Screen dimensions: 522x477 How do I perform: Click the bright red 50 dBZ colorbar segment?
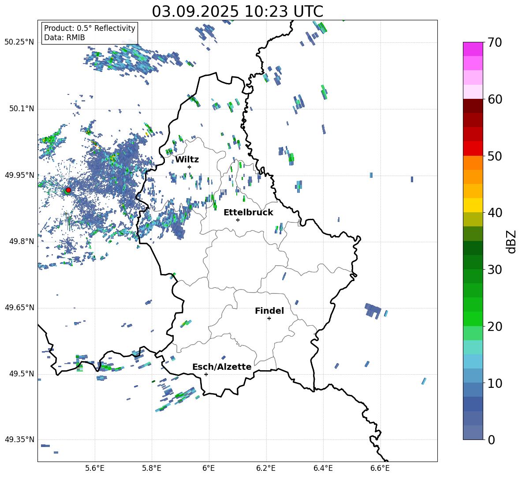473,149
